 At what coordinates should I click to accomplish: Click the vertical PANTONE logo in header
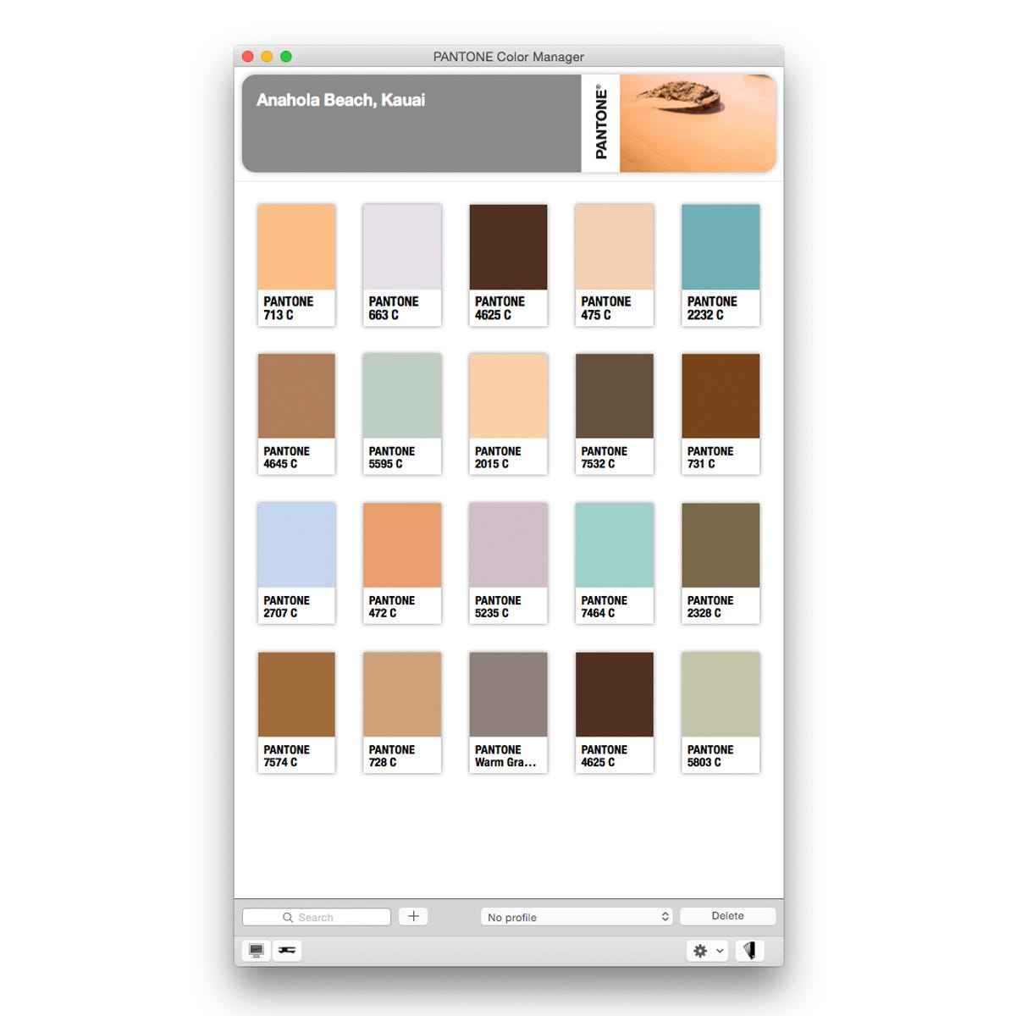600,123
